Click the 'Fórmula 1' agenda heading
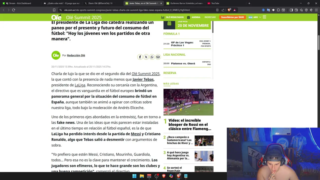Image resolution: width=320 pixels, height=180 pixels. (171, 34)
